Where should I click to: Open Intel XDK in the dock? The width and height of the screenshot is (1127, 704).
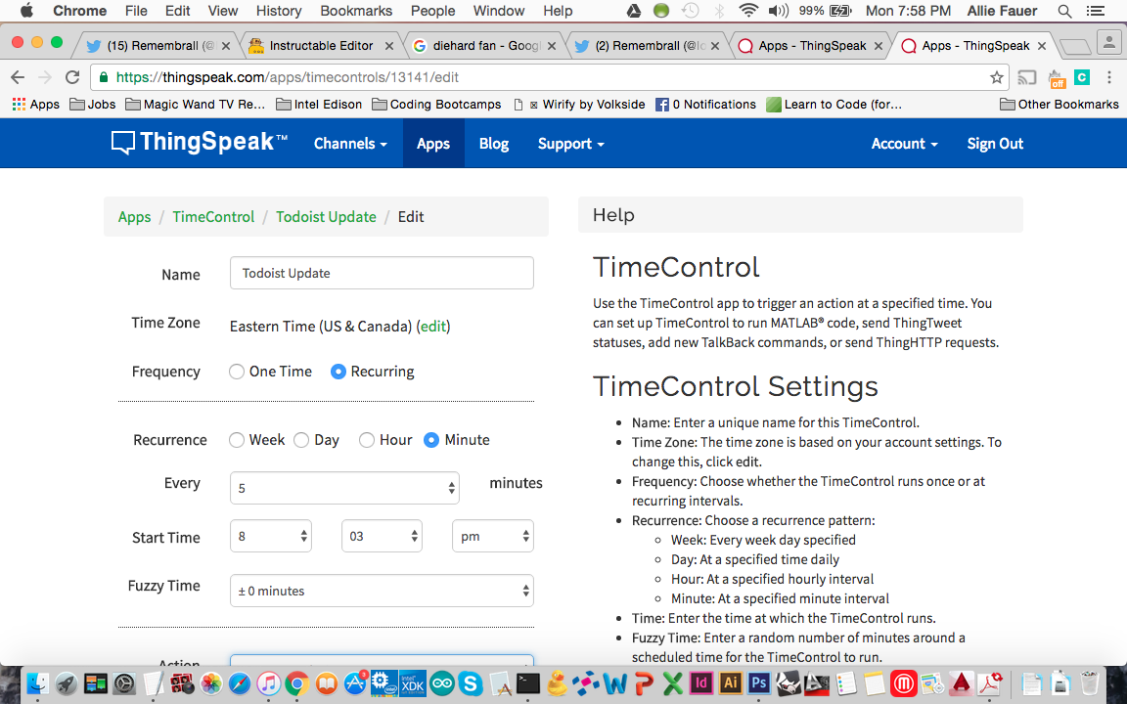[413, 683]
